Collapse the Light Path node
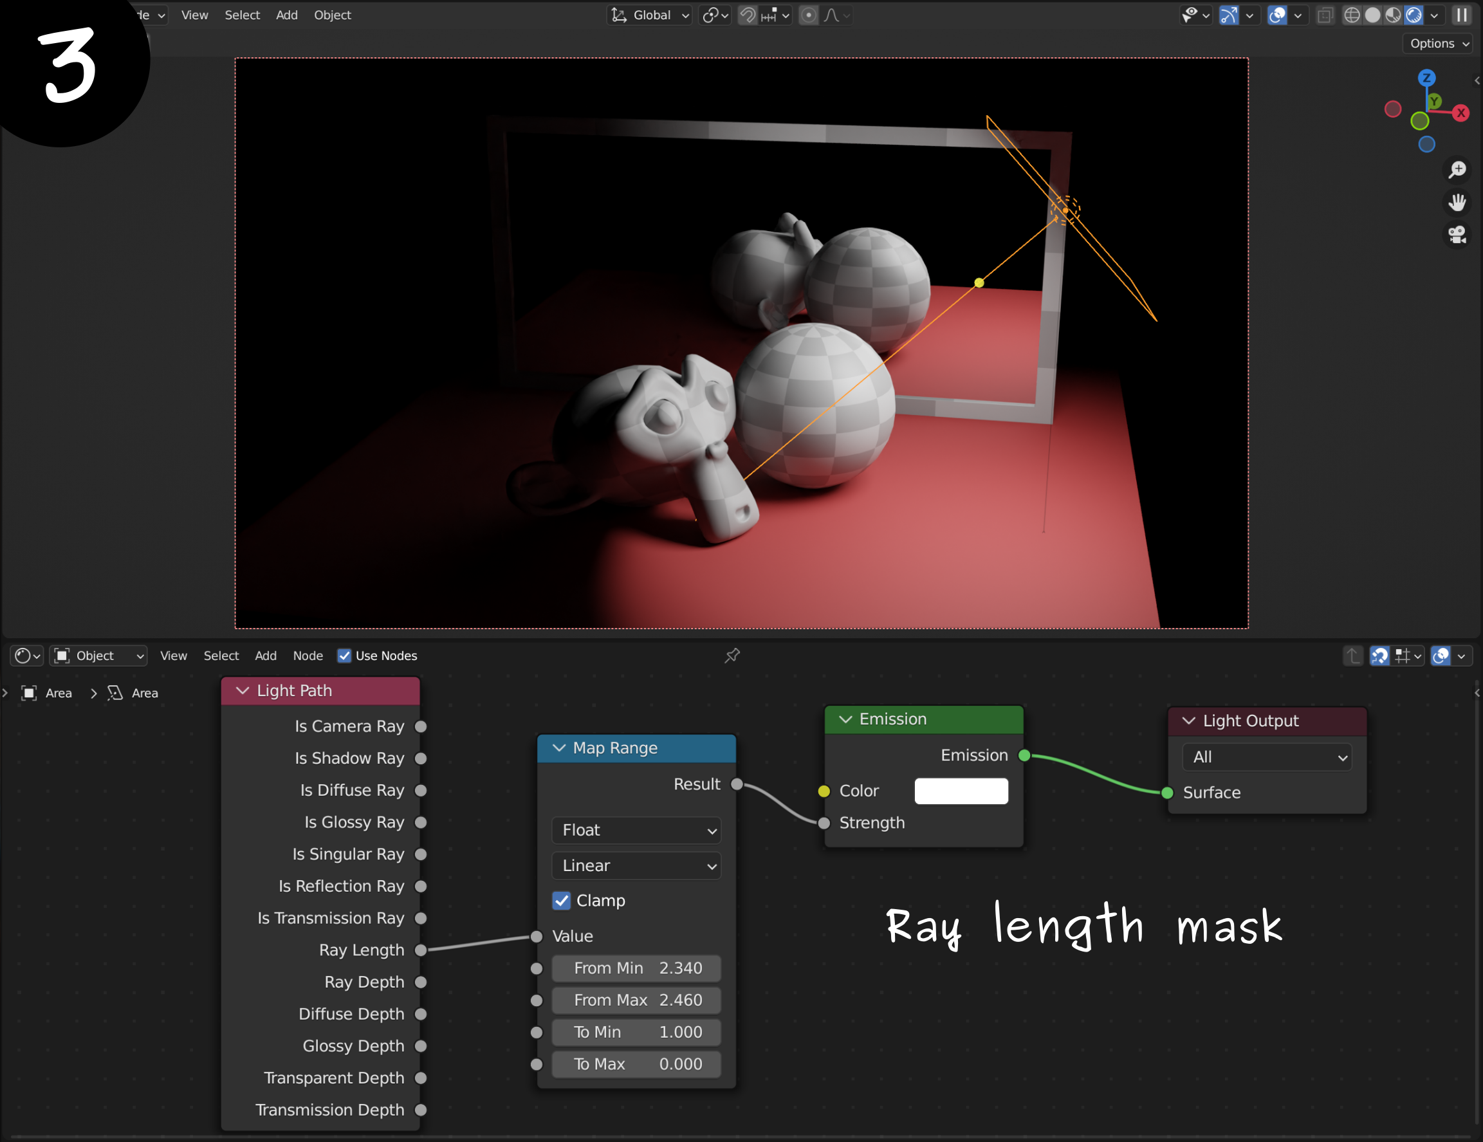This screenshot has width=1483, height=1142. click(x=243, y=690)
